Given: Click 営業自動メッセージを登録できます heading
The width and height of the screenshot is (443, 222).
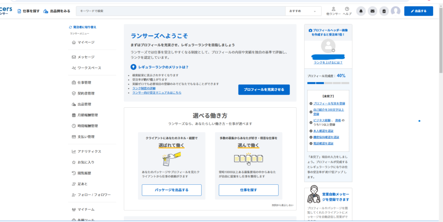Looking at the screenshot, I should tap(336, 197).
